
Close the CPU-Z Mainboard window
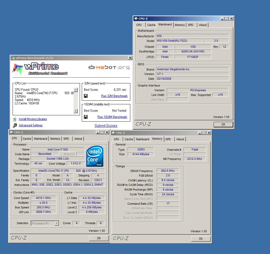point(231,18)
